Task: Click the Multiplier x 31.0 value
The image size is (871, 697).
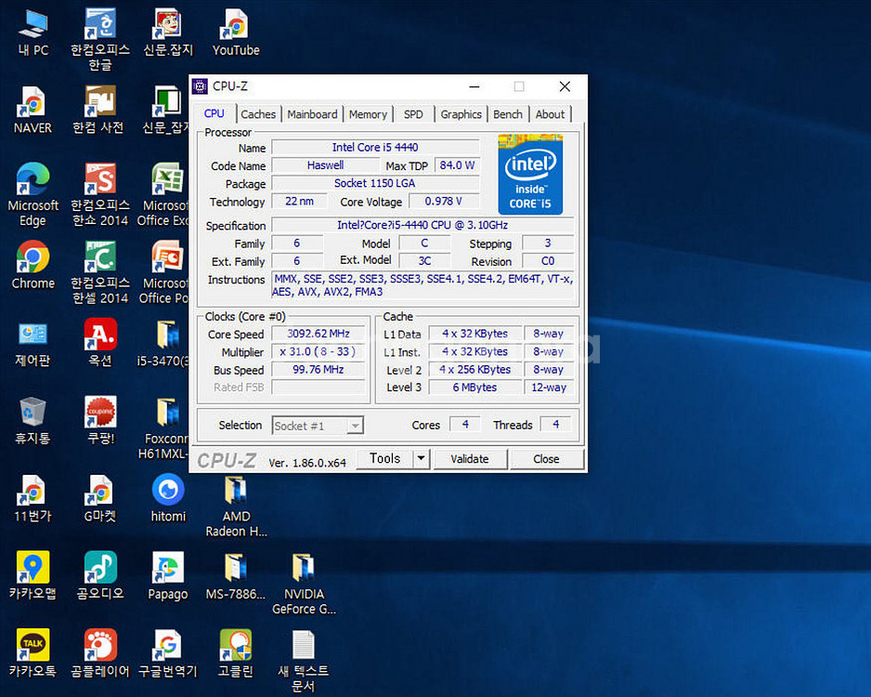Action: [x=318, y=352]
